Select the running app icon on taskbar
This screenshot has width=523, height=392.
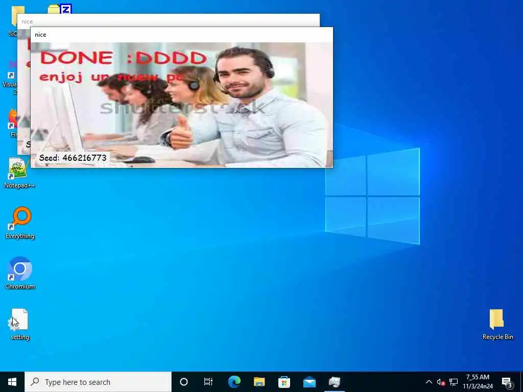click(334, 382)
